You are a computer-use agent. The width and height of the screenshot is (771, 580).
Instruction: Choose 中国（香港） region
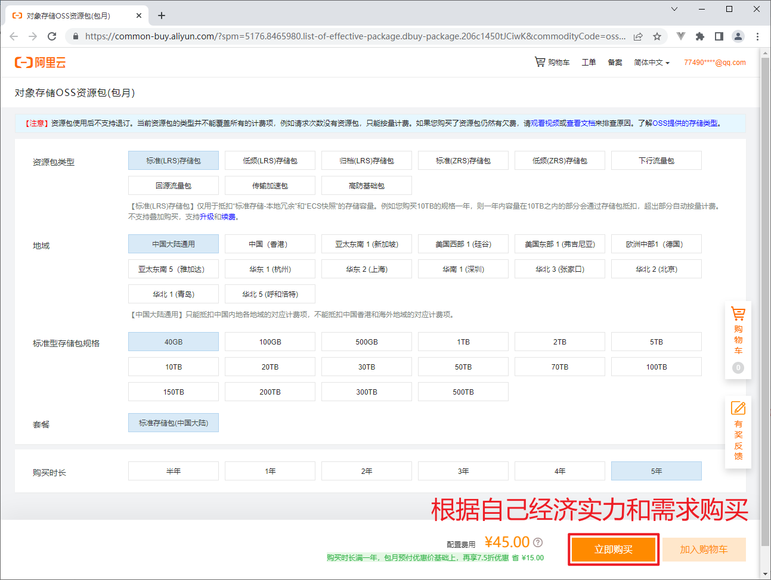pyautogui.click(x=270, y=244)
